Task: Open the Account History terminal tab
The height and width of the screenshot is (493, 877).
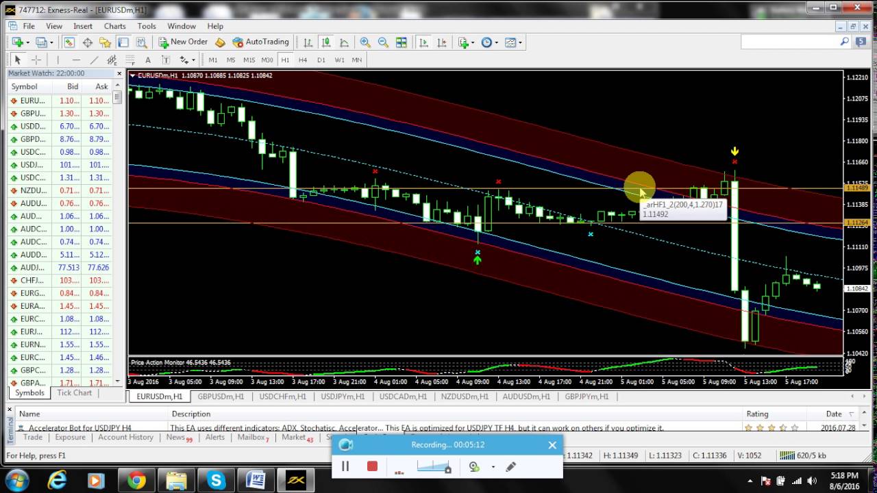Action: click(125, 437)
